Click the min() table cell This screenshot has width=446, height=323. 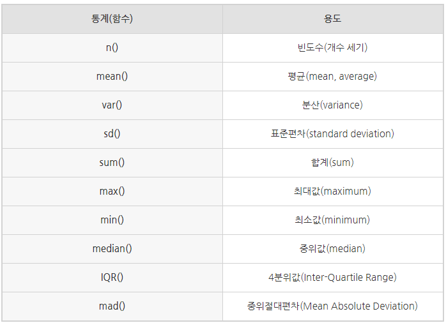112,220
